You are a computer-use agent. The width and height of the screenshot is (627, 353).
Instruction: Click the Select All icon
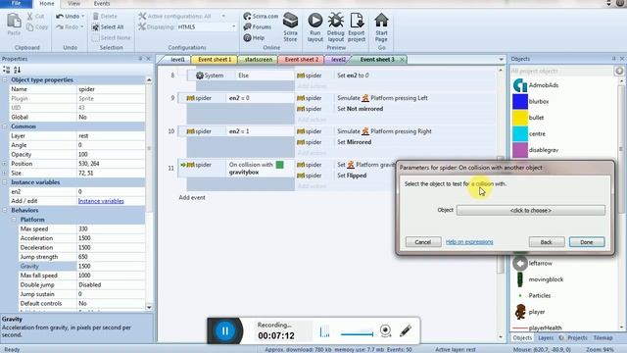click(x=95, y=26)
